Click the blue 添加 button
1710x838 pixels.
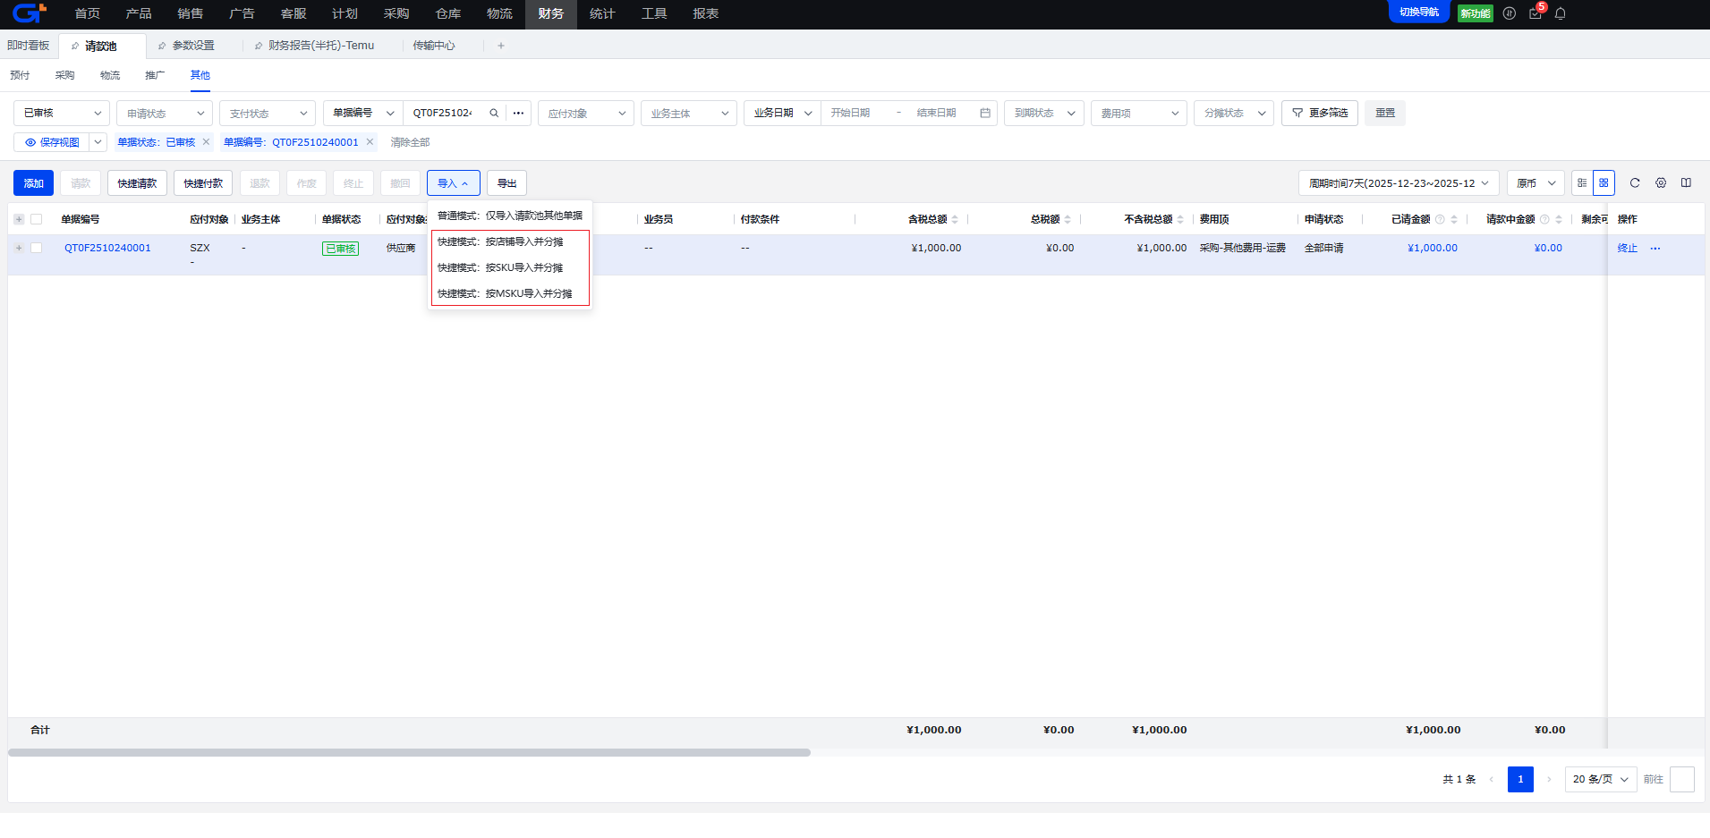point(33,183)
